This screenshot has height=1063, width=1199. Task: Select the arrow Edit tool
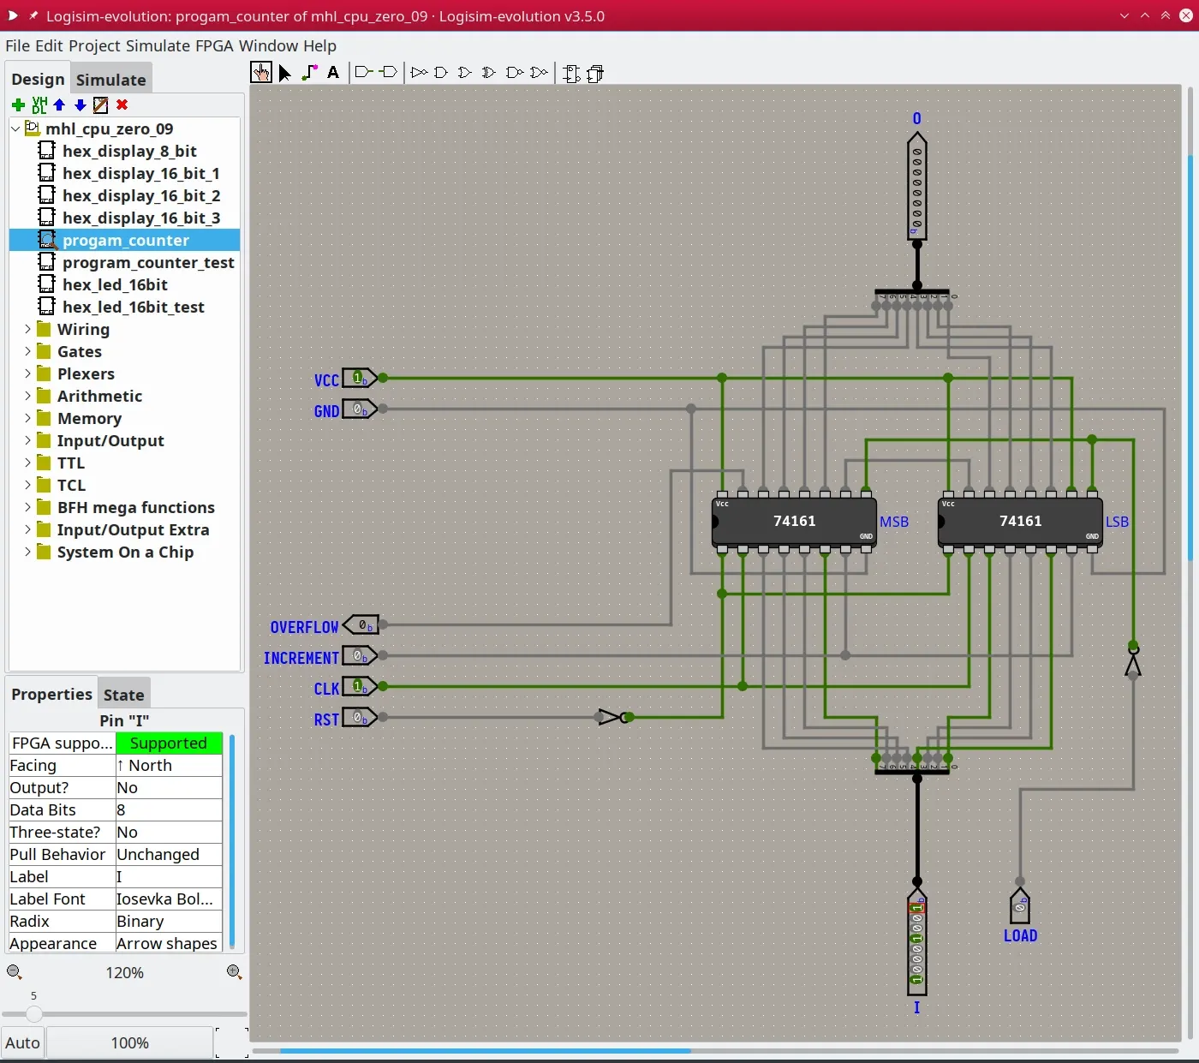click(x=285, y=73)
